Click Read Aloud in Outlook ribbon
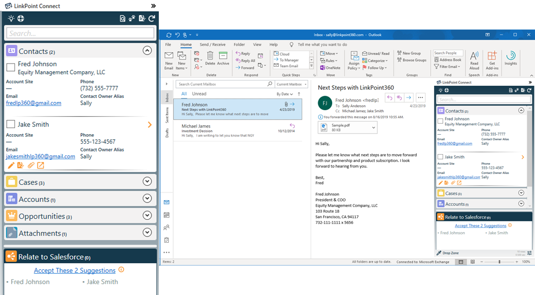535x295 pixels. (474, 61)
